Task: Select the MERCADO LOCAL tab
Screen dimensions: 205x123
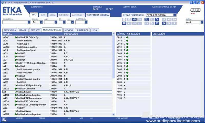Action: (52, 30)
